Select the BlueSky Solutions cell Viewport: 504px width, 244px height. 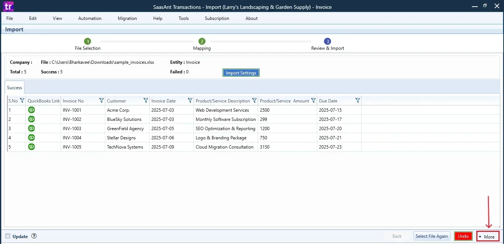pyautogui.click(x=127, y=119)
